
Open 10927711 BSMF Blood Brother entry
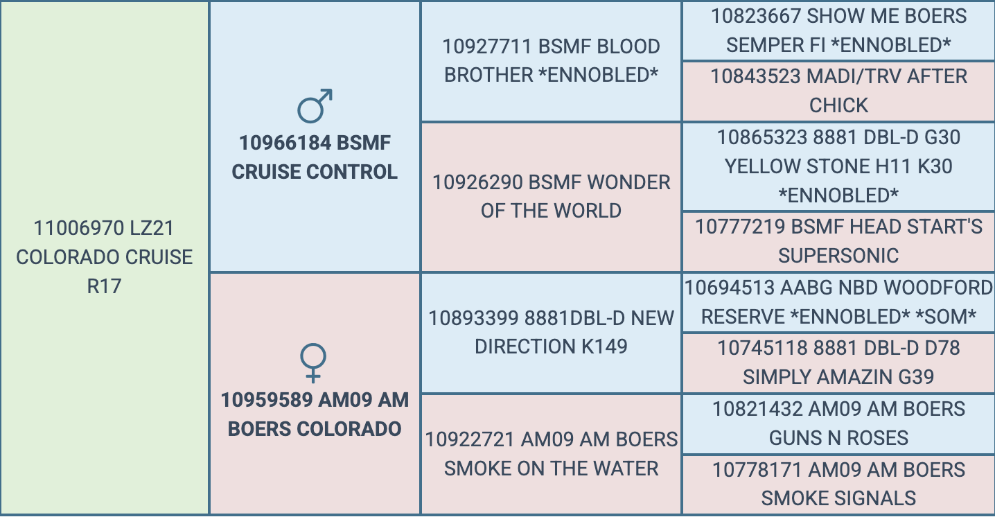[x=551, y=61]
